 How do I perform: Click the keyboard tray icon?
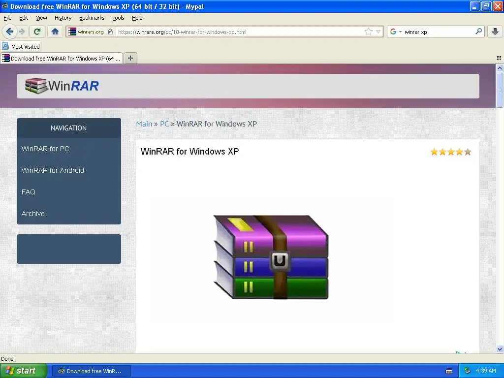coord(449,371)
